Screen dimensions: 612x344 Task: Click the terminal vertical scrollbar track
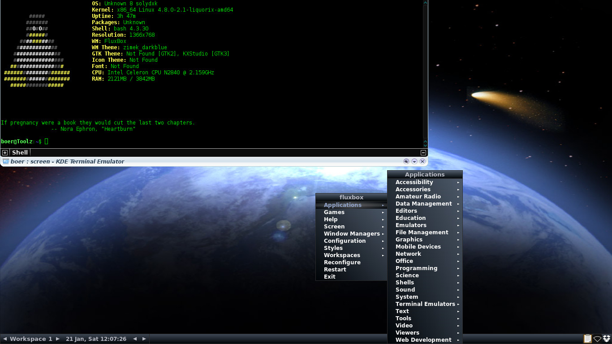pos(425,72)
